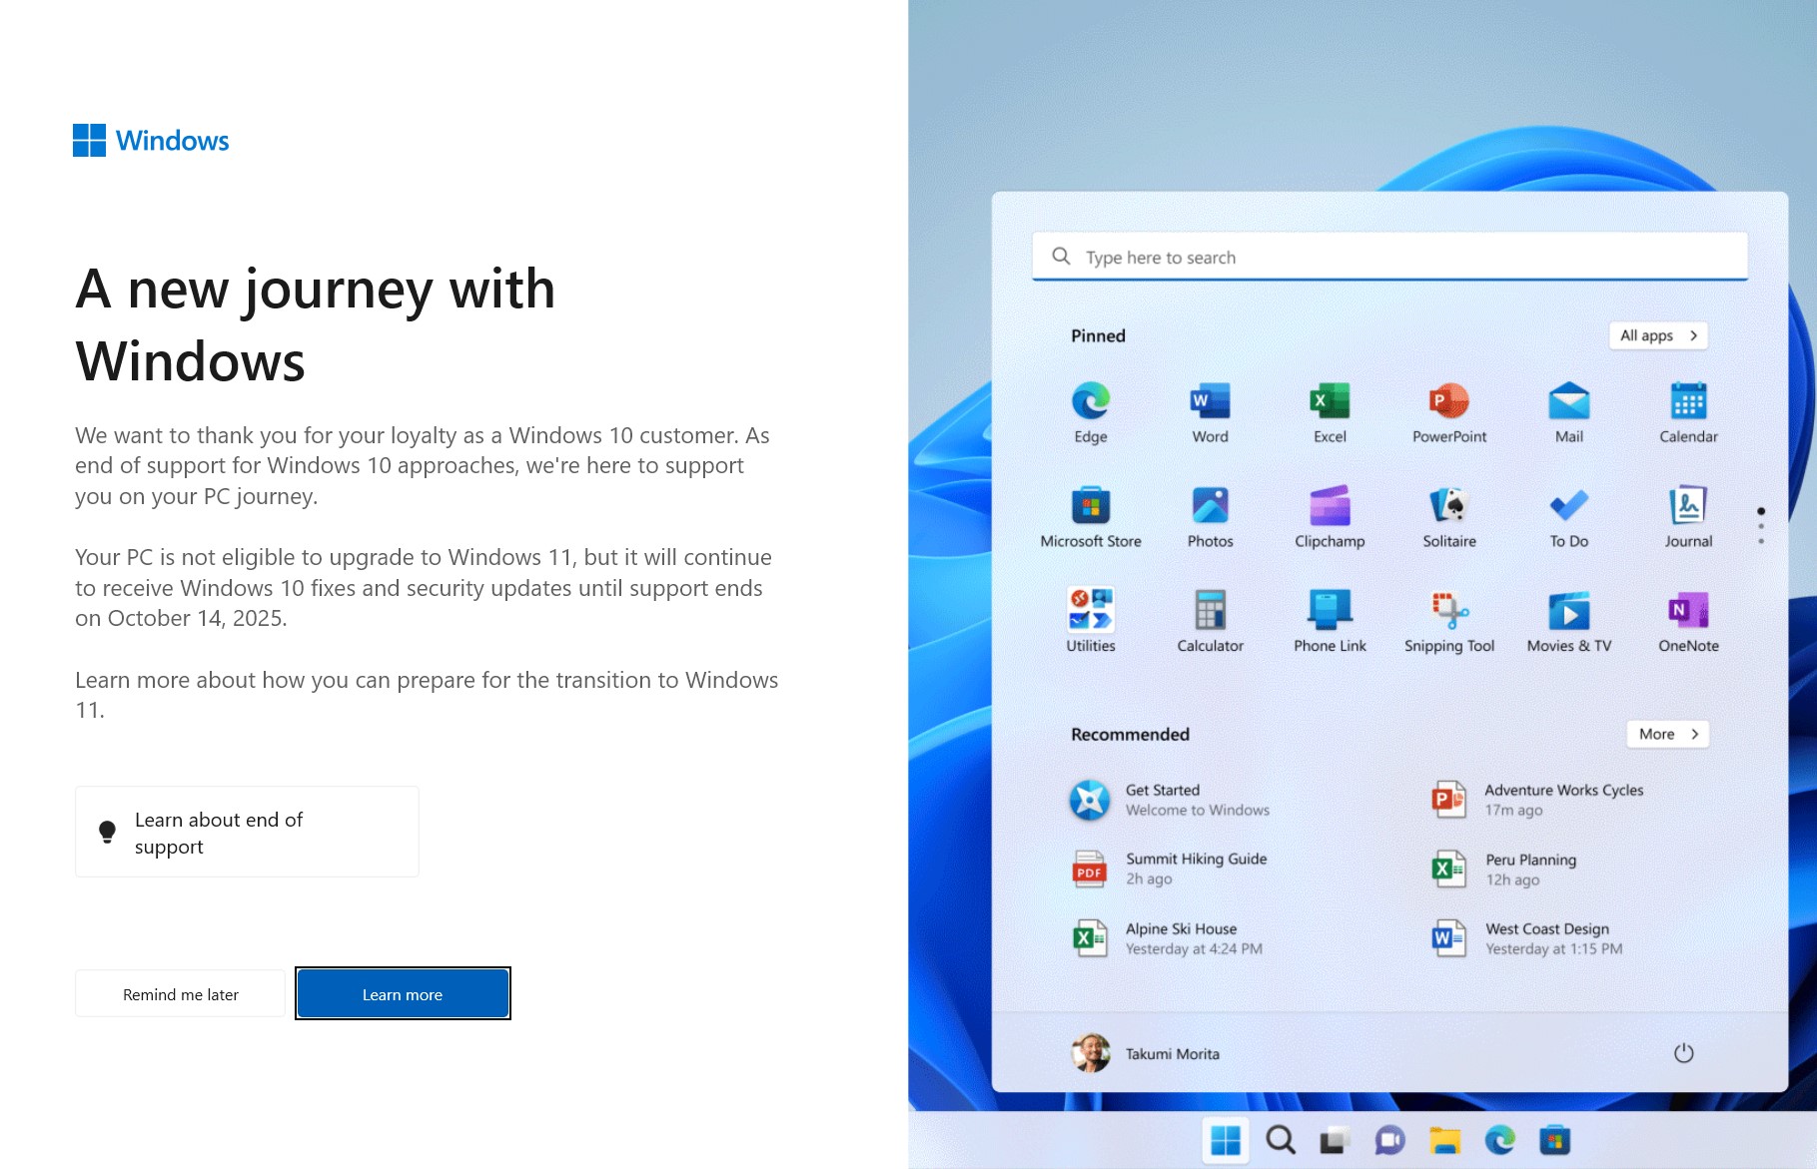Click the Type here to search field
Viewport: 1817px width, 1169px height.
tap(1388, 258)
